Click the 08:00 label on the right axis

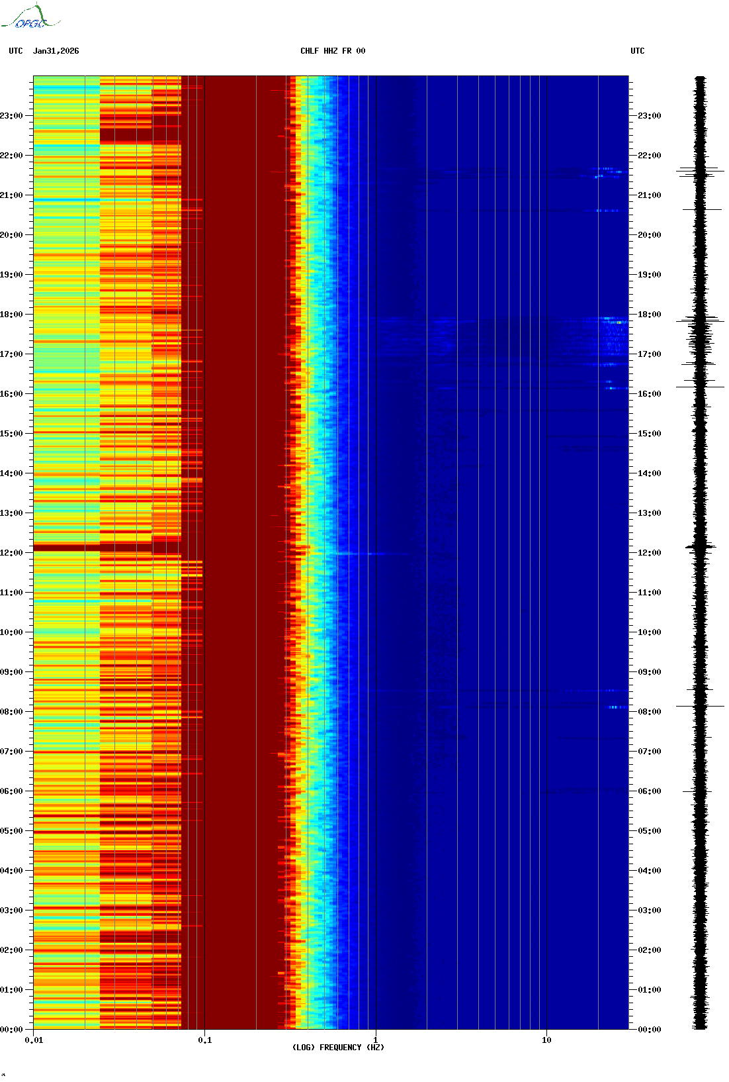(x=649, y=712)
